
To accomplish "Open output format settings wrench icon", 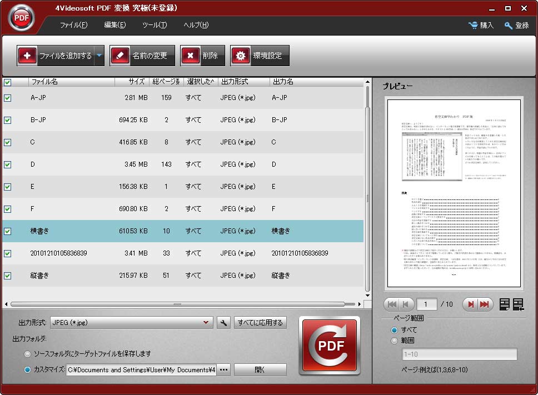I will click(x=223, y=323).
